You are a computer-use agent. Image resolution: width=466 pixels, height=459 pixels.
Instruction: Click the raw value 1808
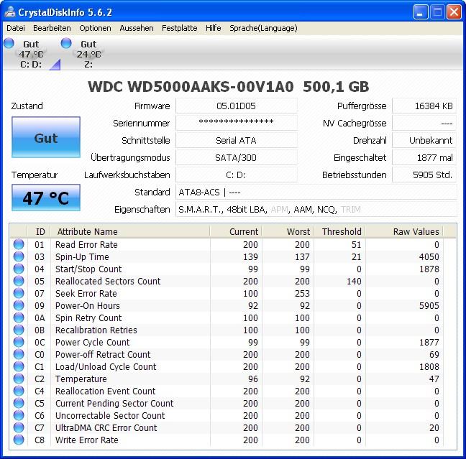point(429,366)
